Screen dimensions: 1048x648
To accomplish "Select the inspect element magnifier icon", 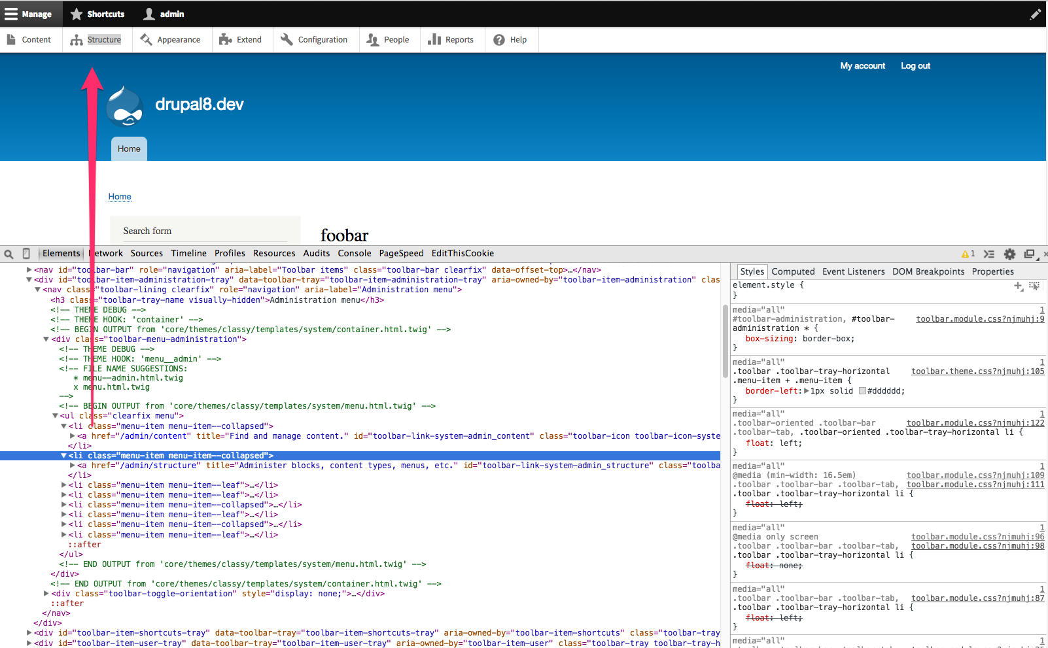I will tap(9, 254).
